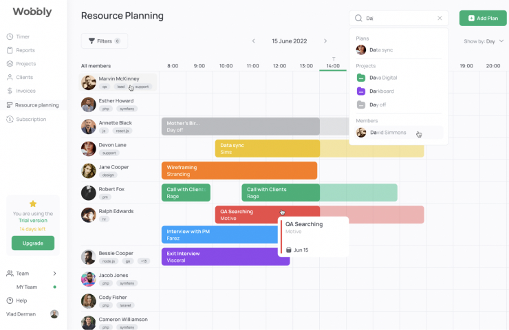Click Devon Lane's support tag

tap(109, 153)
